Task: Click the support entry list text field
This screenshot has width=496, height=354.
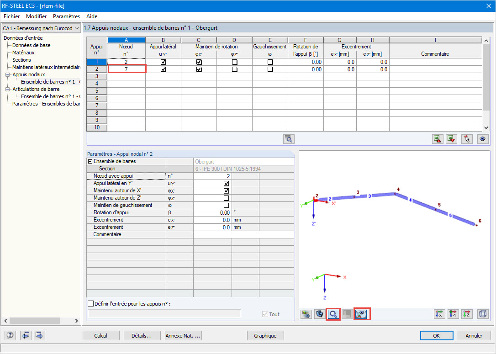Action: 164,314
